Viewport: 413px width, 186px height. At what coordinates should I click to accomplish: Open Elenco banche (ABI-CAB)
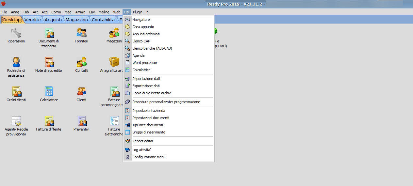pos(169,48)
